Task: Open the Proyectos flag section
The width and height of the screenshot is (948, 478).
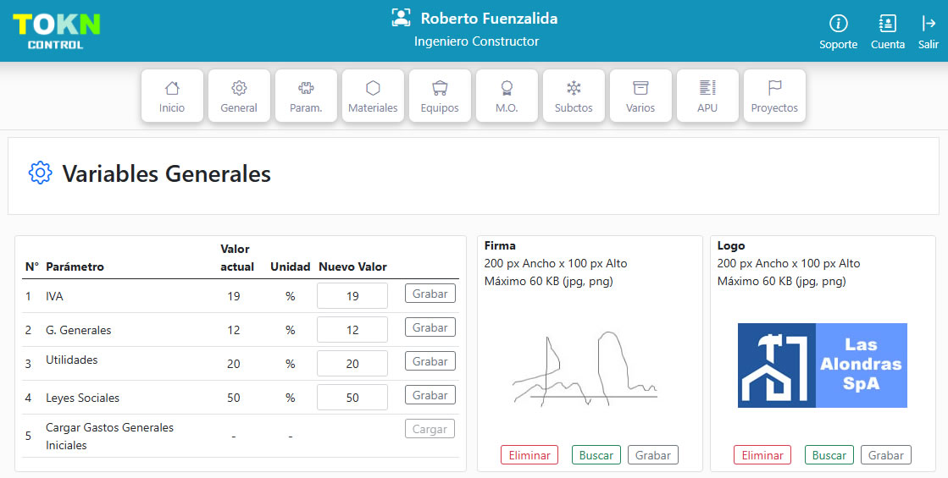Action: tap(774, 88)
